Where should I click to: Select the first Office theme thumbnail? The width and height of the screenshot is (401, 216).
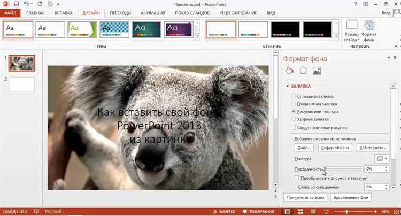18,30
